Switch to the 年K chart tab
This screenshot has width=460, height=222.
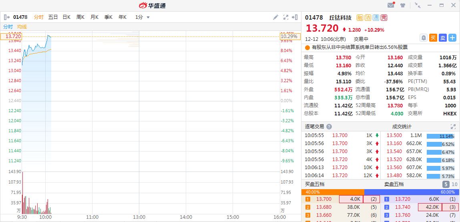123,17
